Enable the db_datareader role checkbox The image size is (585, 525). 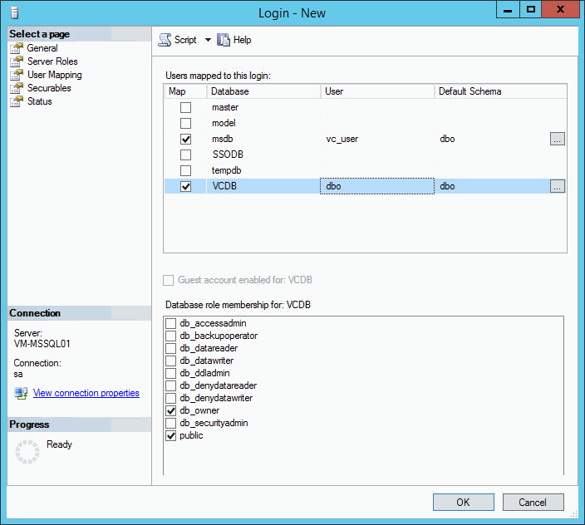pyautogui.click(x=171, y=349)
